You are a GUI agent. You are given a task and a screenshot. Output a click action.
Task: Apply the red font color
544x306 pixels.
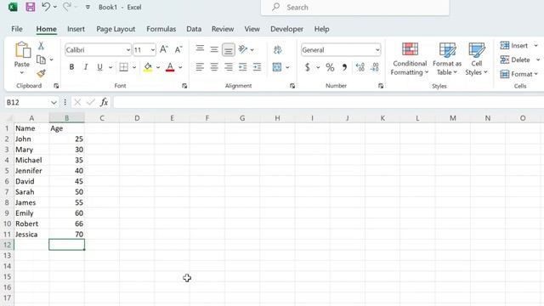[x=170, y=67]
